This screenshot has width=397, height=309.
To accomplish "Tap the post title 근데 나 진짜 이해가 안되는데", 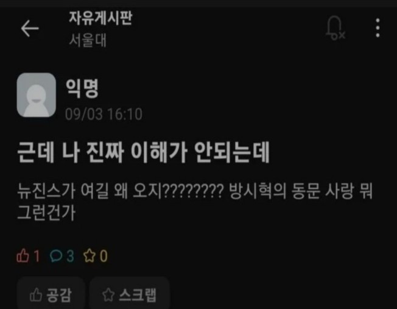I will pyautogui.click(x=143, y=152).
